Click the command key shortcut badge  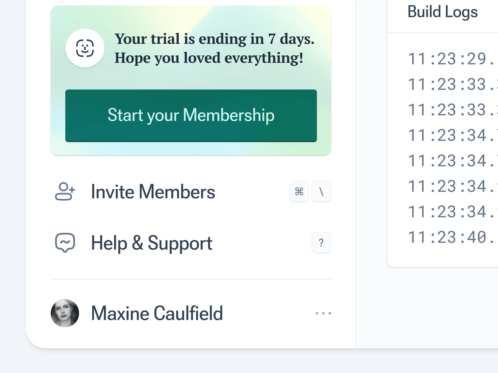click(299, 191)
